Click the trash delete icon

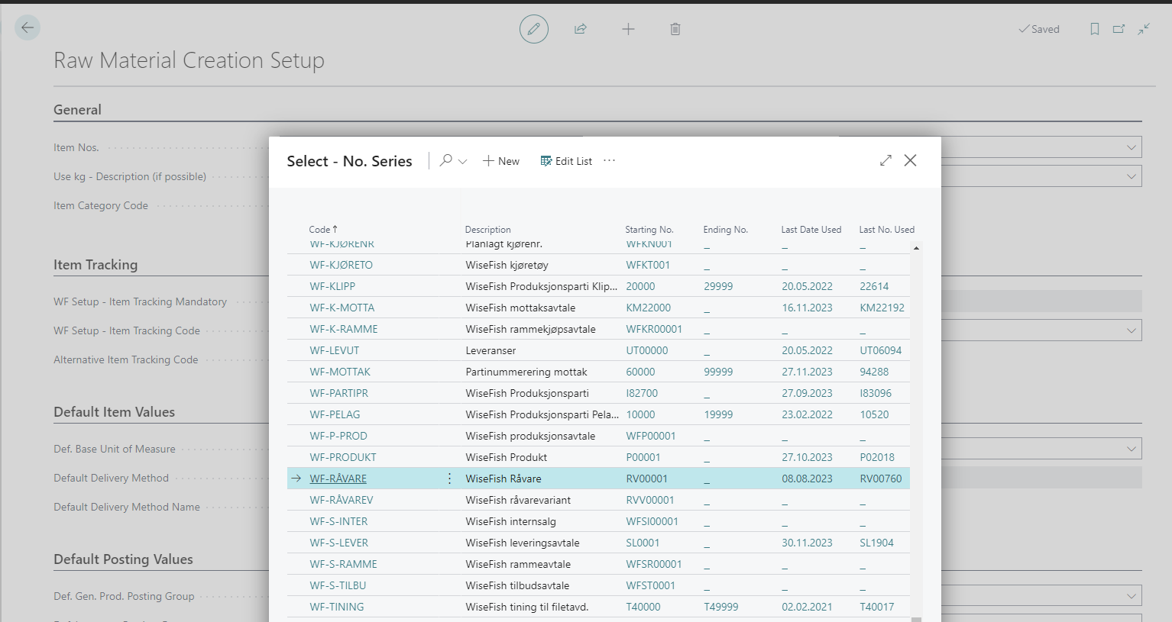tap(675, 29)
